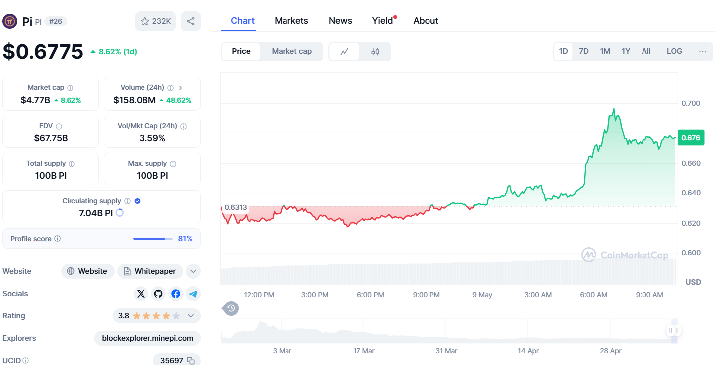Screen dimensions: 715x365
Task: Open Volume (24h) details arrow
Action: [x=180, y=88]
